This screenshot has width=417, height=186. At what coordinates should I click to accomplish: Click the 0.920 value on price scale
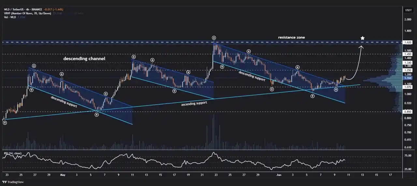pos(408,103)
